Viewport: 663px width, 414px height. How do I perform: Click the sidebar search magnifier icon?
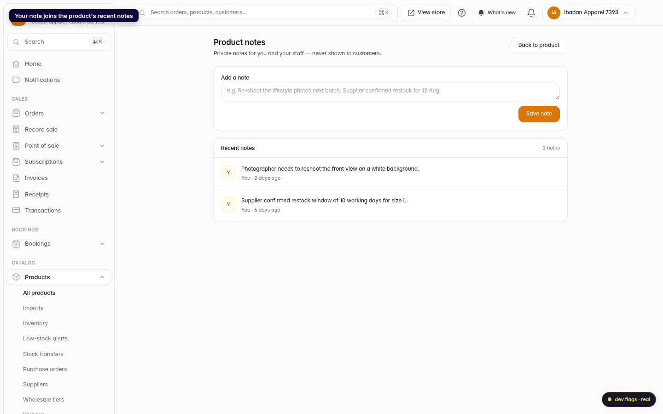point(16,42)
